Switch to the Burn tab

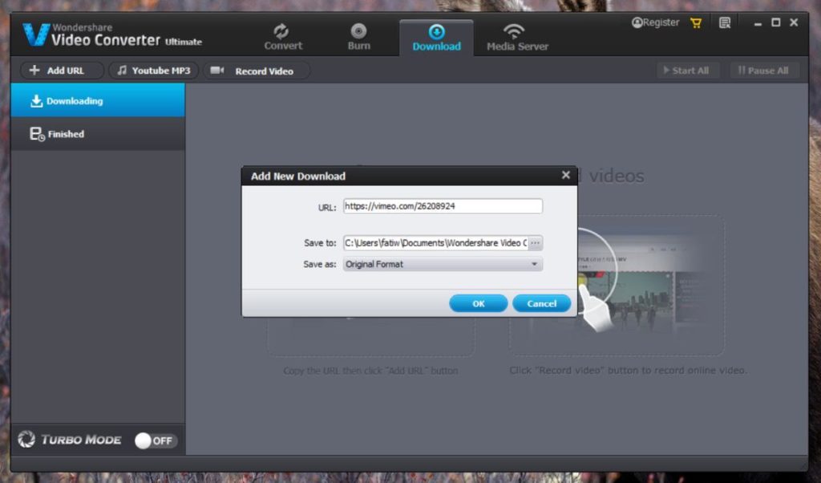point(358,37)
